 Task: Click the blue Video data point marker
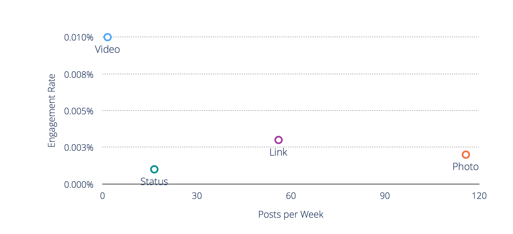108,37
